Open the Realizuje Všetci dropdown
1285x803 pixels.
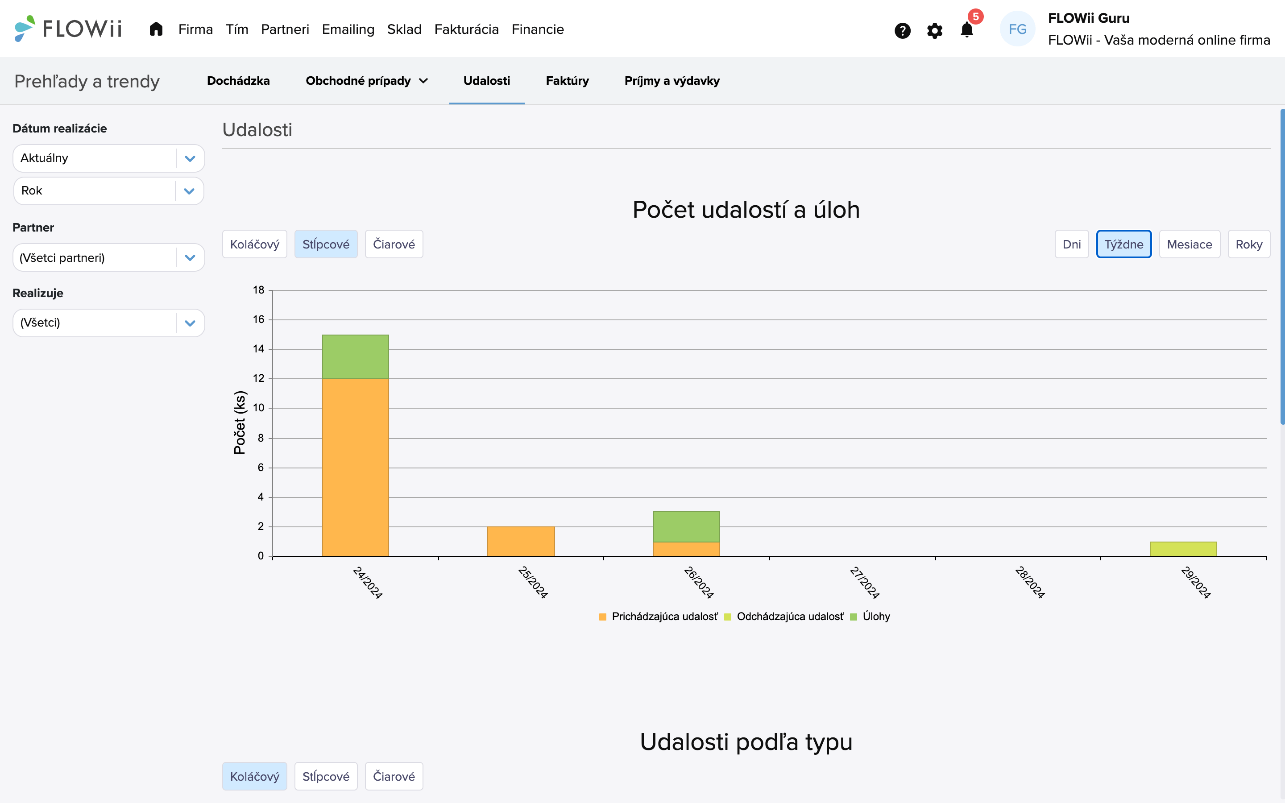tap(108, 323)
